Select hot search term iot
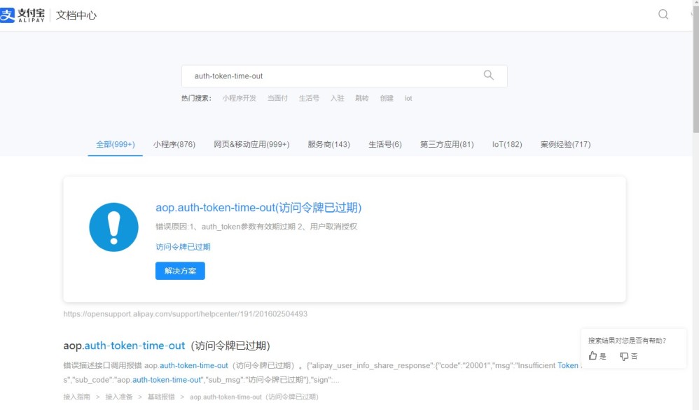This screenshot has height=410, width=699. coord(408,99)
